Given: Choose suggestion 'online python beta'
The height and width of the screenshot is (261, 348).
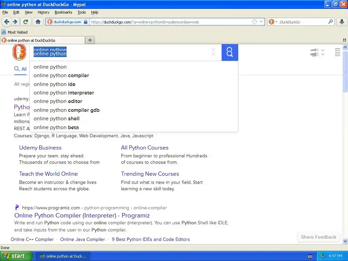Looking at the screenshot, I should click(134, 127).
